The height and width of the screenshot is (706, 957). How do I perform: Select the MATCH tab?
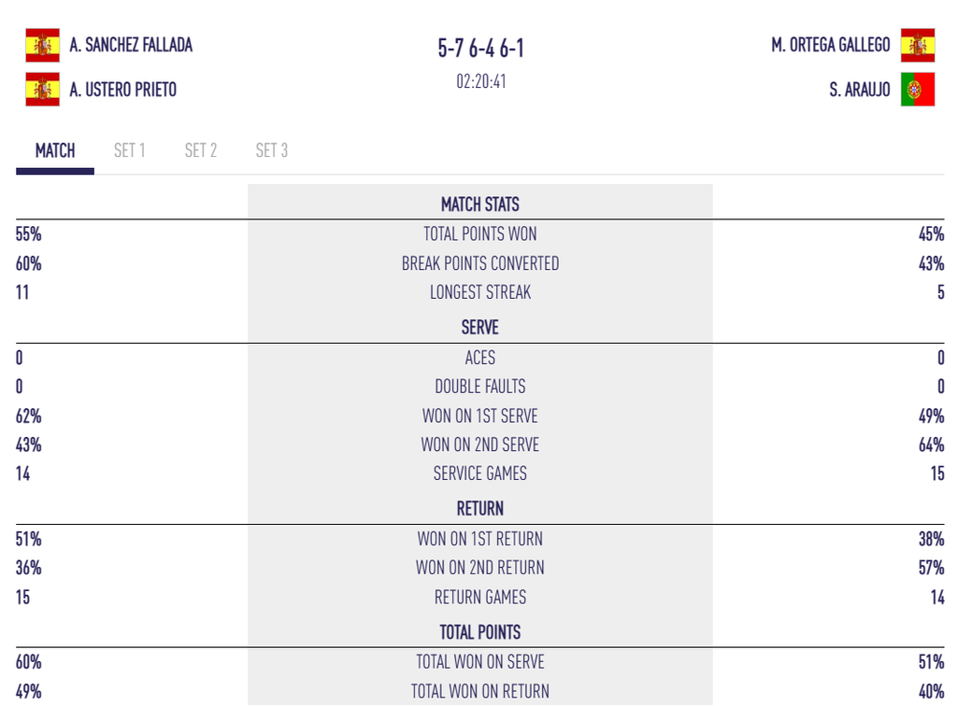click(55, 150)
